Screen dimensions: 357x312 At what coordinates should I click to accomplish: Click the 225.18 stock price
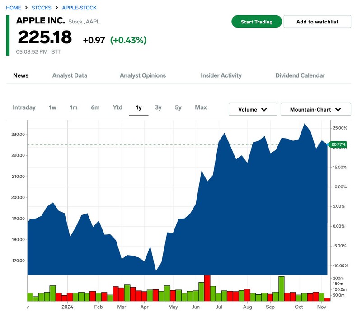coord(45,37)
